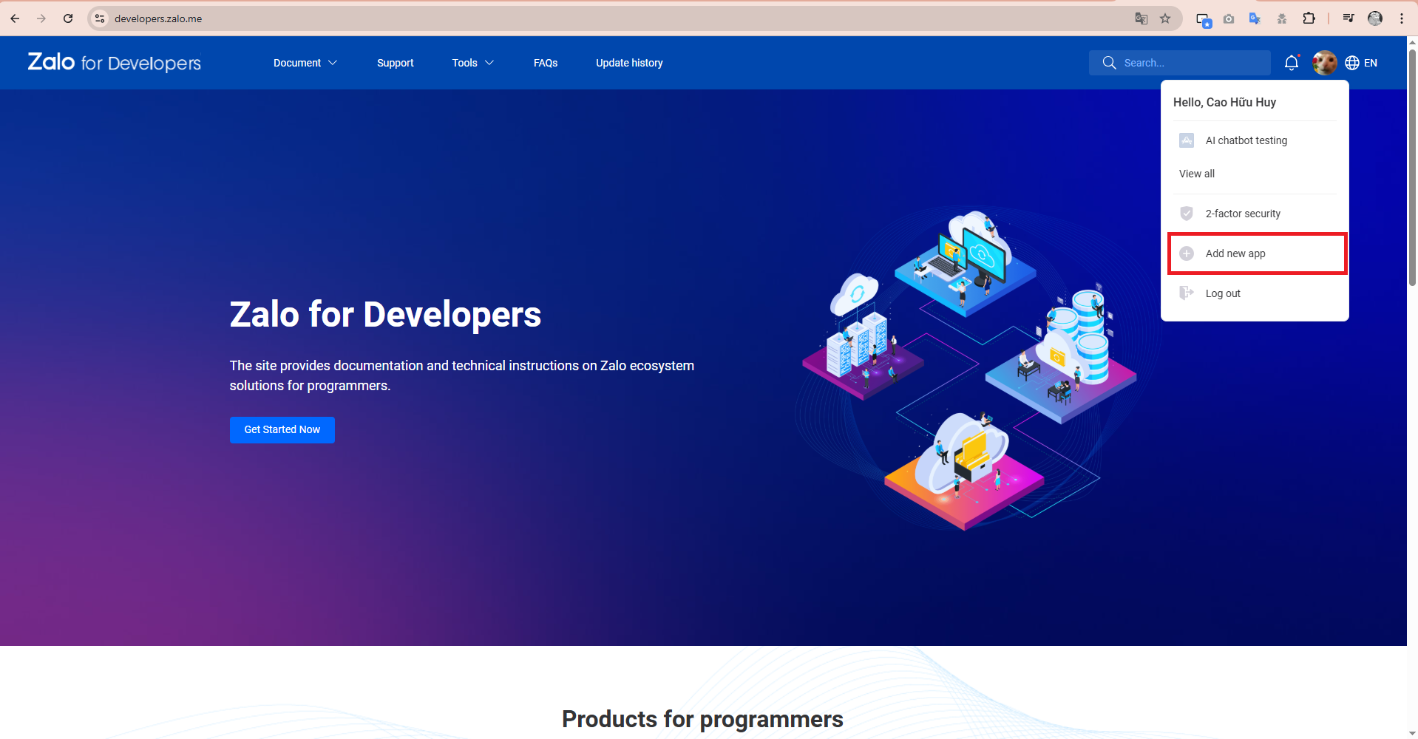1418x739 pixels.
Task: Reload the page
Action: 68,18
